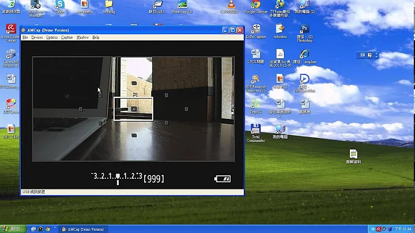This screenshot has width=415, height=233.
Task: Open the Recycle Bin desktop icon
Action: (x=11, y=7)
